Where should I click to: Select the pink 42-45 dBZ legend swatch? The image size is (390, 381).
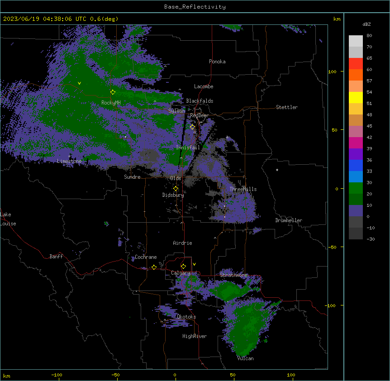pyautogui.click(x=356, y=132)
